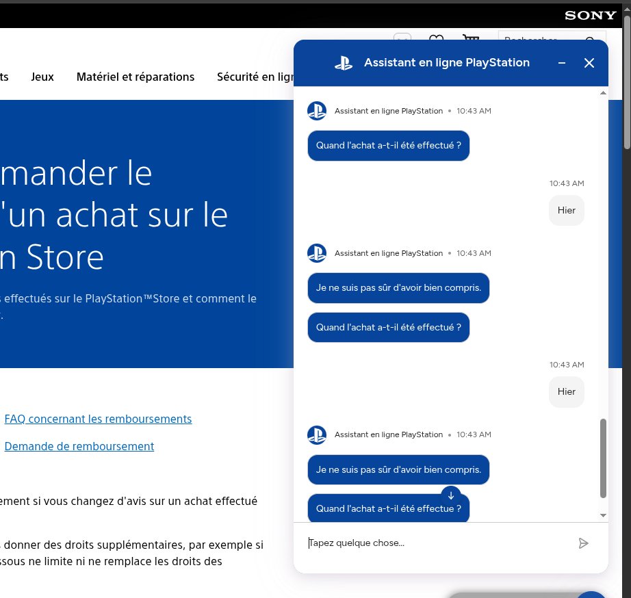Click first 'Je ne suis pas sûr' message

(x=398, y=288)
